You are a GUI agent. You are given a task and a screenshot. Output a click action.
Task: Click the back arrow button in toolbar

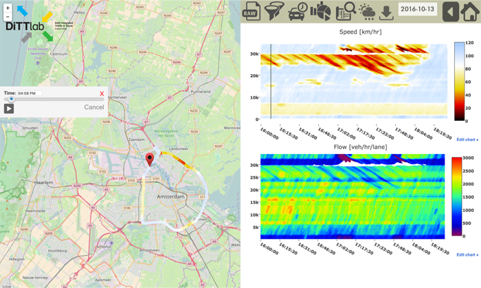[451, 12]
